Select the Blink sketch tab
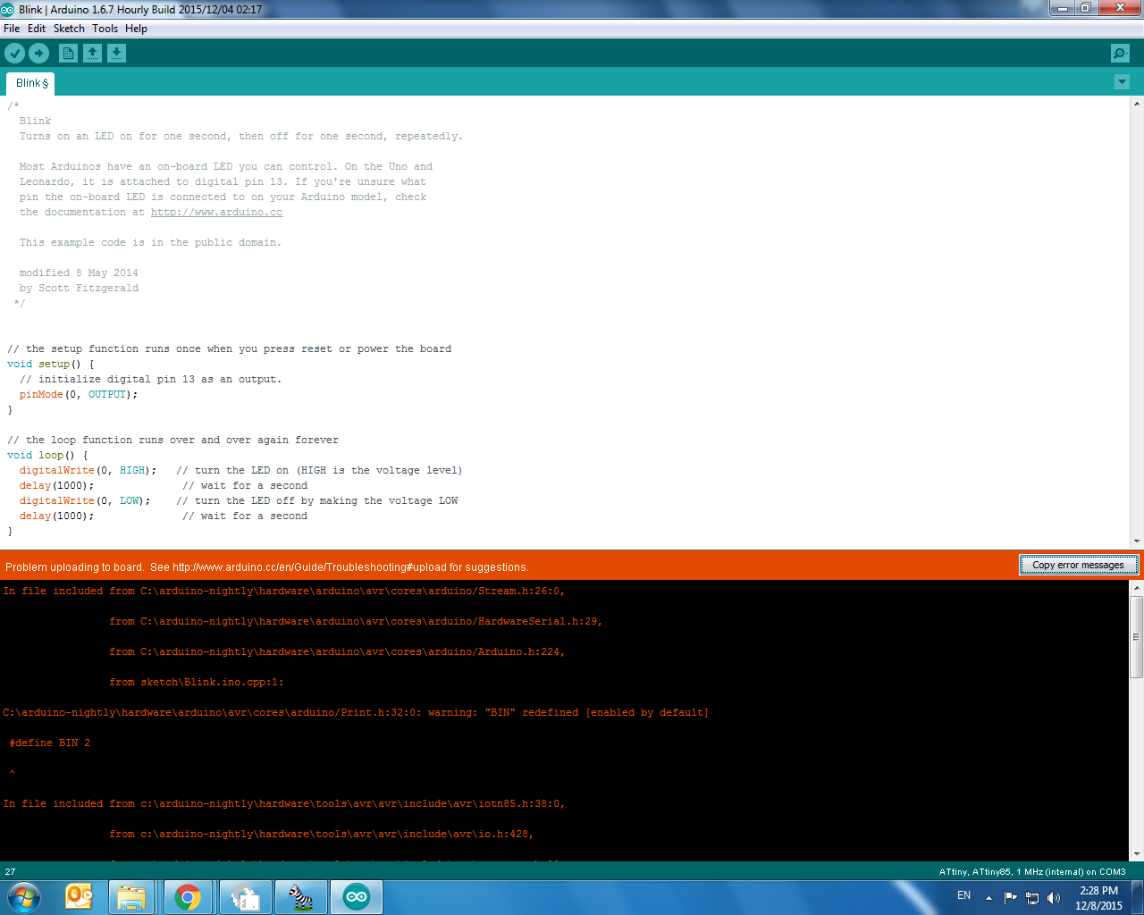The width and height of the screenshot is (1144, 915). tap(31, 83)
